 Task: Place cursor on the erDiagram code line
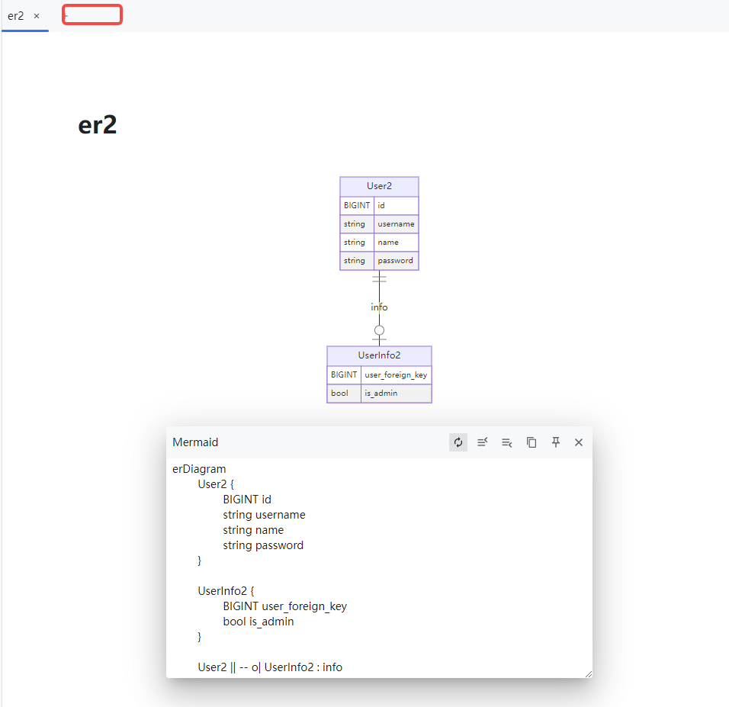[x=199, y=468]
